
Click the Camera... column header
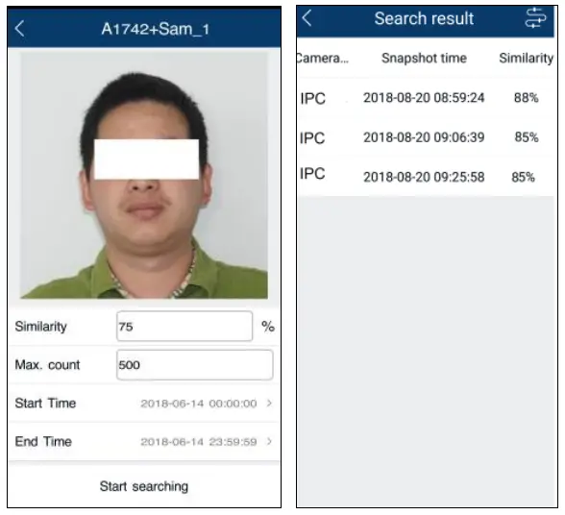[x=323, y=58]
